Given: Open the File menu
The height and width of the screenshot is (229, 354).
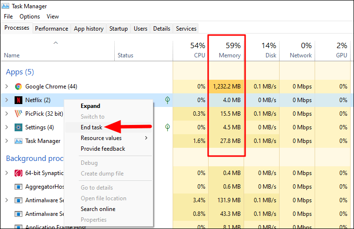Looking at the screenshot, I should pyautogui.click(x=8, y=17).
